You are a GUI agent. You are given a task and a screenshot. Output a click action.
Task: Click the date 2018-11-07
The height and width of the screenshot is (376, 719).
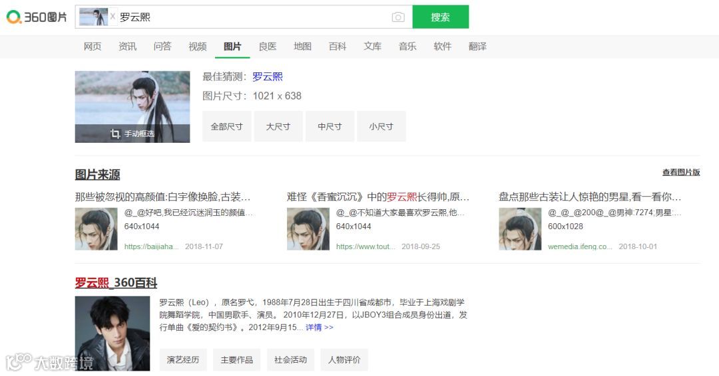204,246
